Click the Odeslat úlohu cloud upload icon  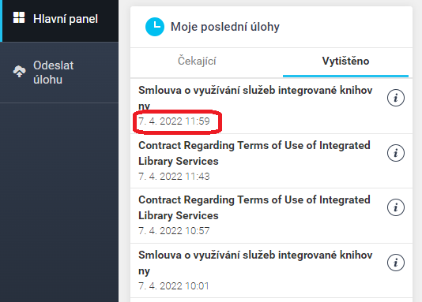20,72
